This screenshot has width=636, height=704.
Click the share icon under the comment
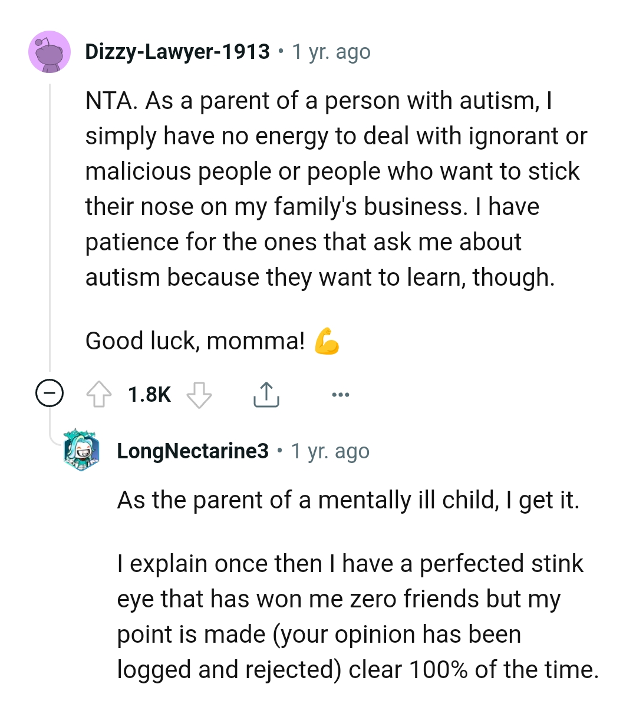(x=266, y=395)
